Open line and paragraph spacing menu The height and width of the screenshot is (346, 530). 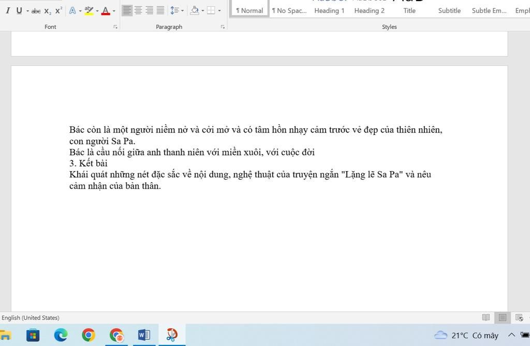coord(174,10)
